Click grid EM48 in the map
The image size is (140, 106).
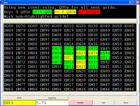coord(105,80)
